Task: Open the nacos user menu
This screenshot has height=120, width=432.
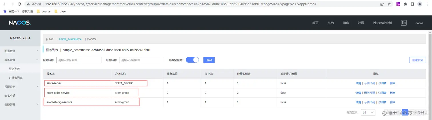Action: click(x=419, y=23)
